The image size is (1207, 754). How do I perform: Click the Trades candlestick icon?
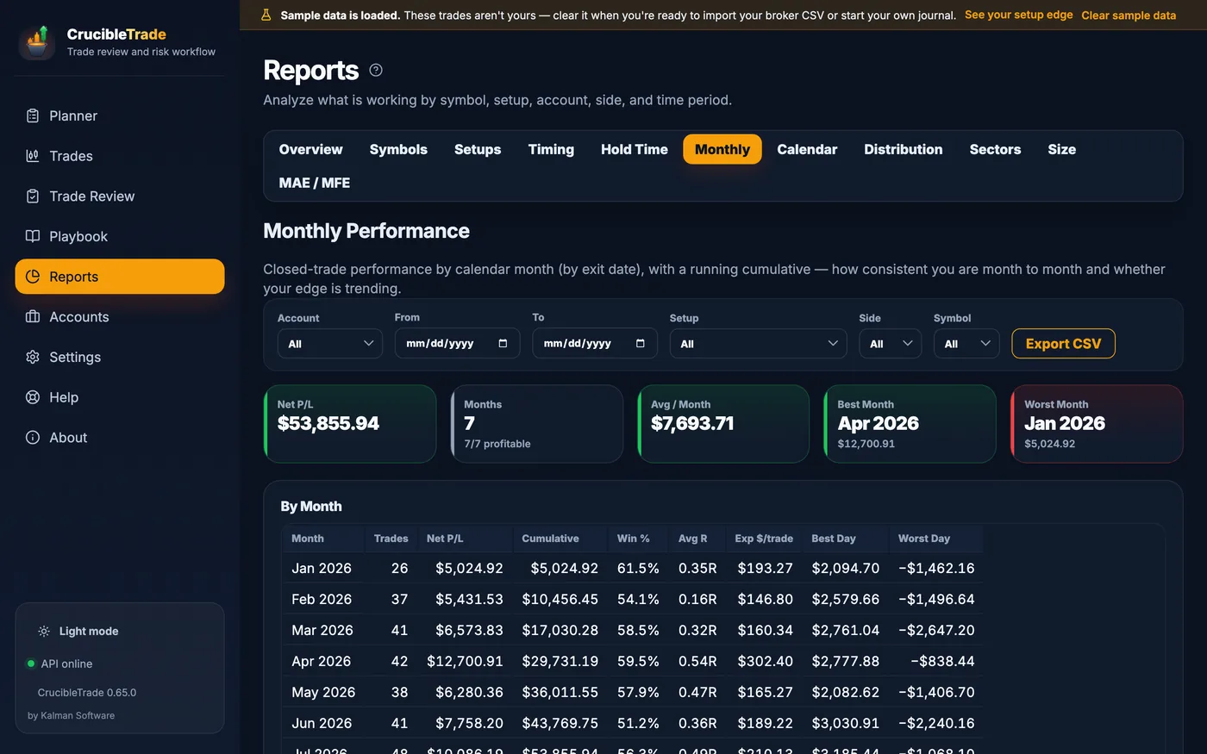[x=33, y=156]
